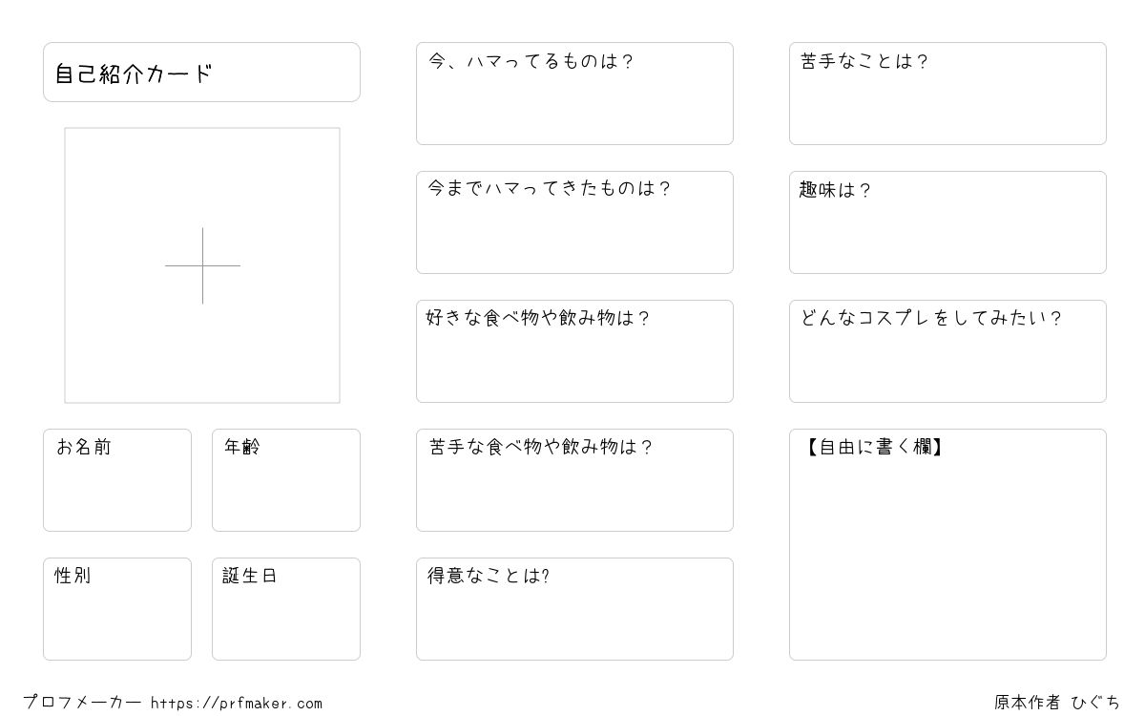Click the 自由に書く欄 free text area
The height and width of the screenshot is (716, 1145).
947,544
